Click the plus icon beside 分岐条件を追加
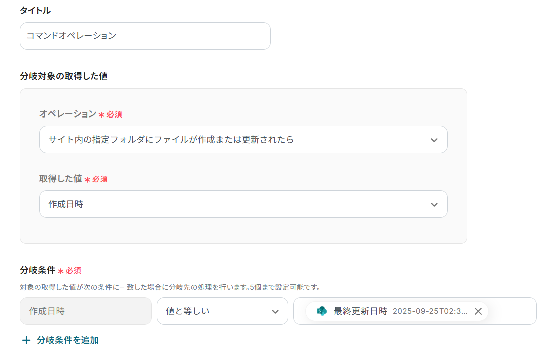 coord(26,340)
